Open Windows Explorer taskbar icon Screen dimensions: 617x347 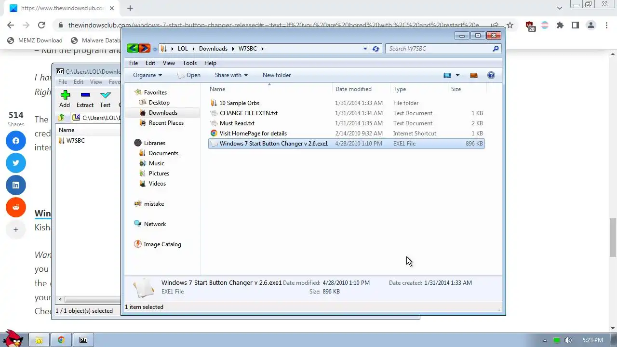39,340
